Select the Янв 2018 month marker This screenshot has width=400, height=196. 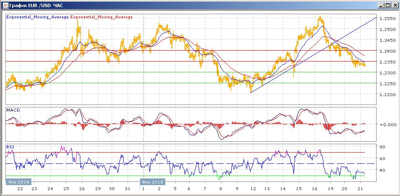18,182
